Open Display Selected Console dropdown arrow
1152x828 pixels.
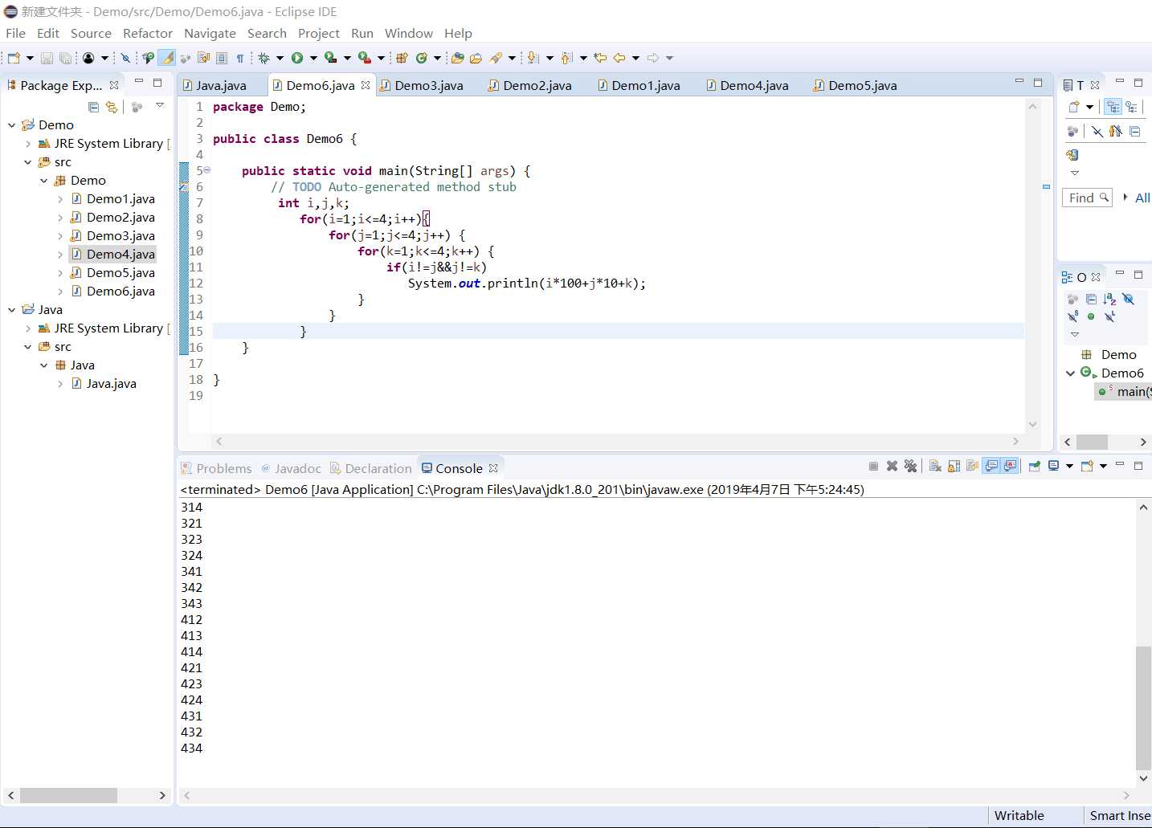click(x=1069, y=466)
